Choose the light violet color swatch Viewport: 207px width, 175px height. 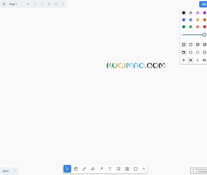197,13
